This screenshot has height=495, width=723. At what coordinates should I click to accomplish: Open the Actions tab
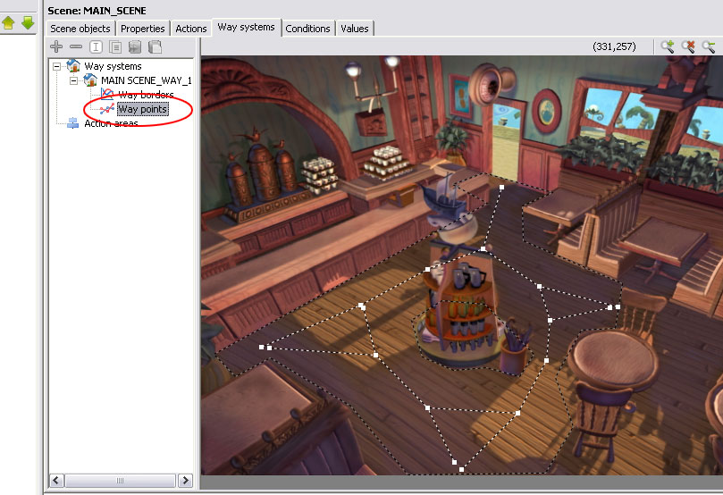point(191,29)
